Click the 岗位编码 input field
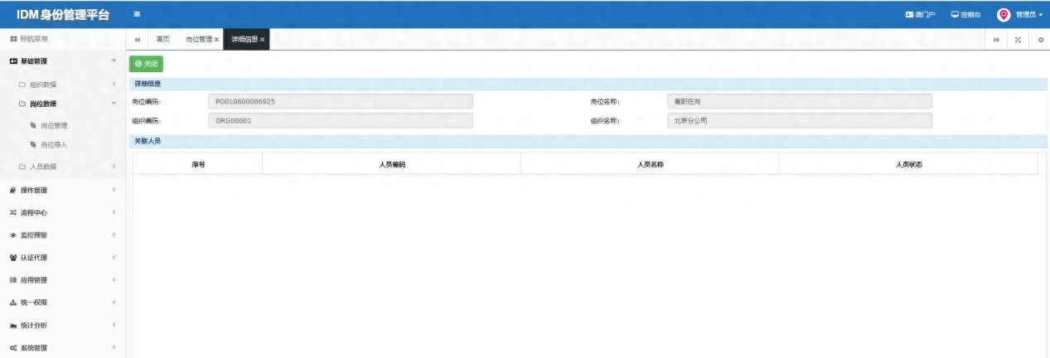Image resolution: width=1050 pixels, height=358 pixels. [x=340, y=101]
